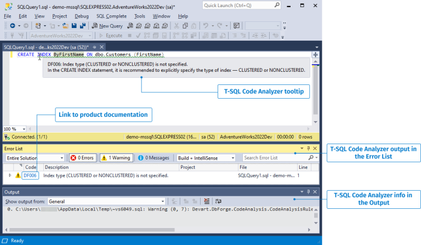Click the Execute button
The height and width of the screenshot is (245, 421).
pyautogui.click(x=111, y=36)
